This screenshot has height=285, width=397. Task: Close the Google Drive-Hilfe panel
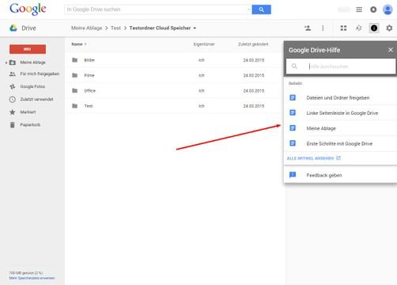click(x=391, y=50)
